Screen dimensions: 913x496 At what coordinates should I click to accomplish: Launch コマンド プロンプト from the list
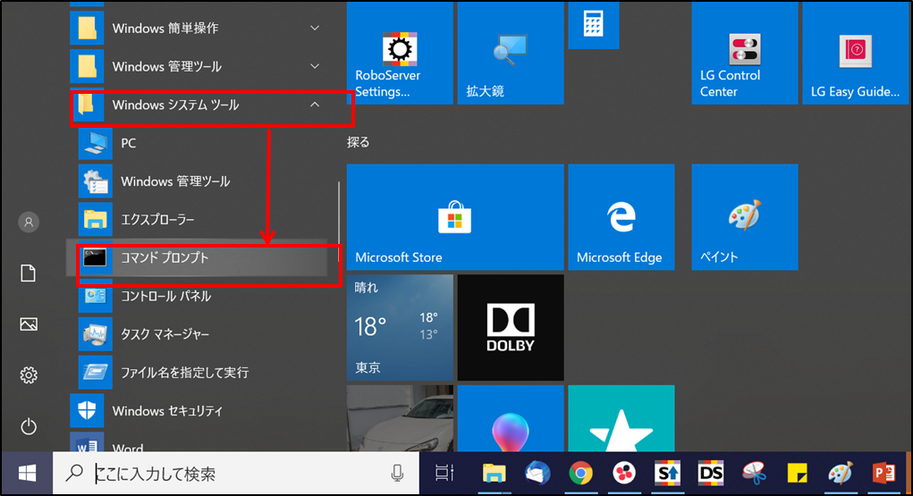tap(204, 257)
